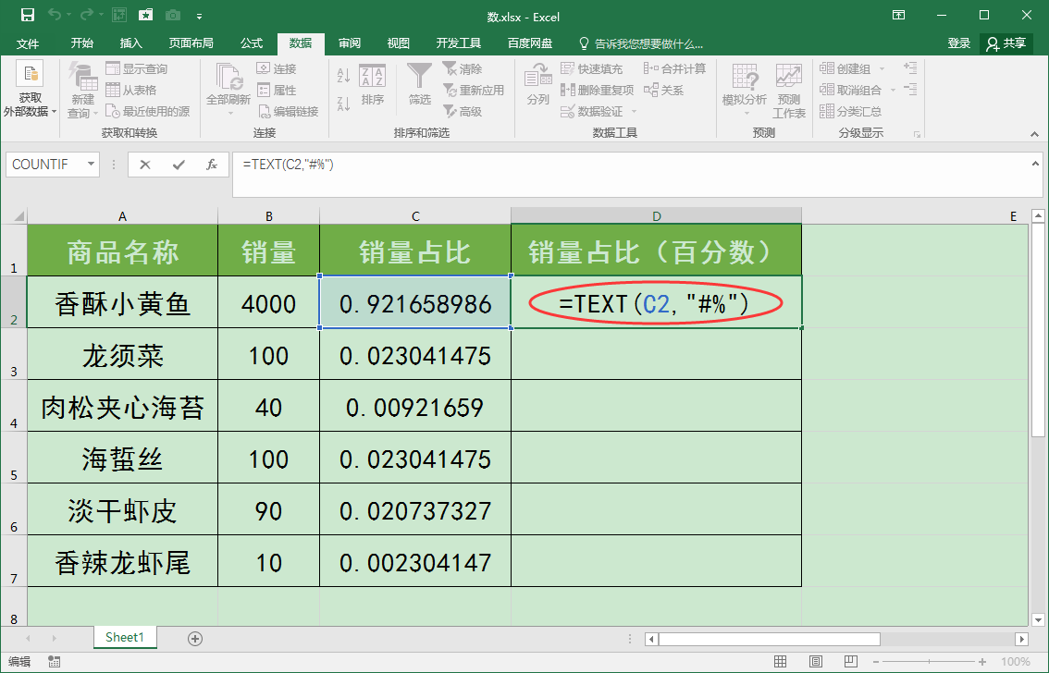Cancel the formula with the X button

click(x=144, y=165)
